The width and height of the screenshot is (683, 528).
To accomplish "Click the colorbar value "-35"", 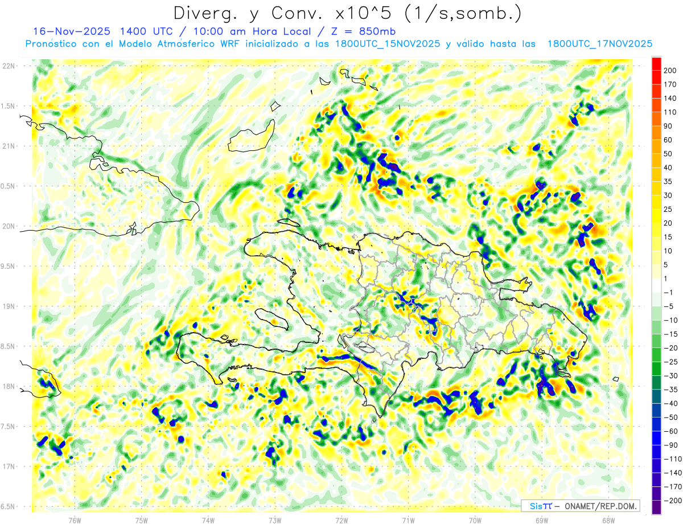I will point(671,390).
